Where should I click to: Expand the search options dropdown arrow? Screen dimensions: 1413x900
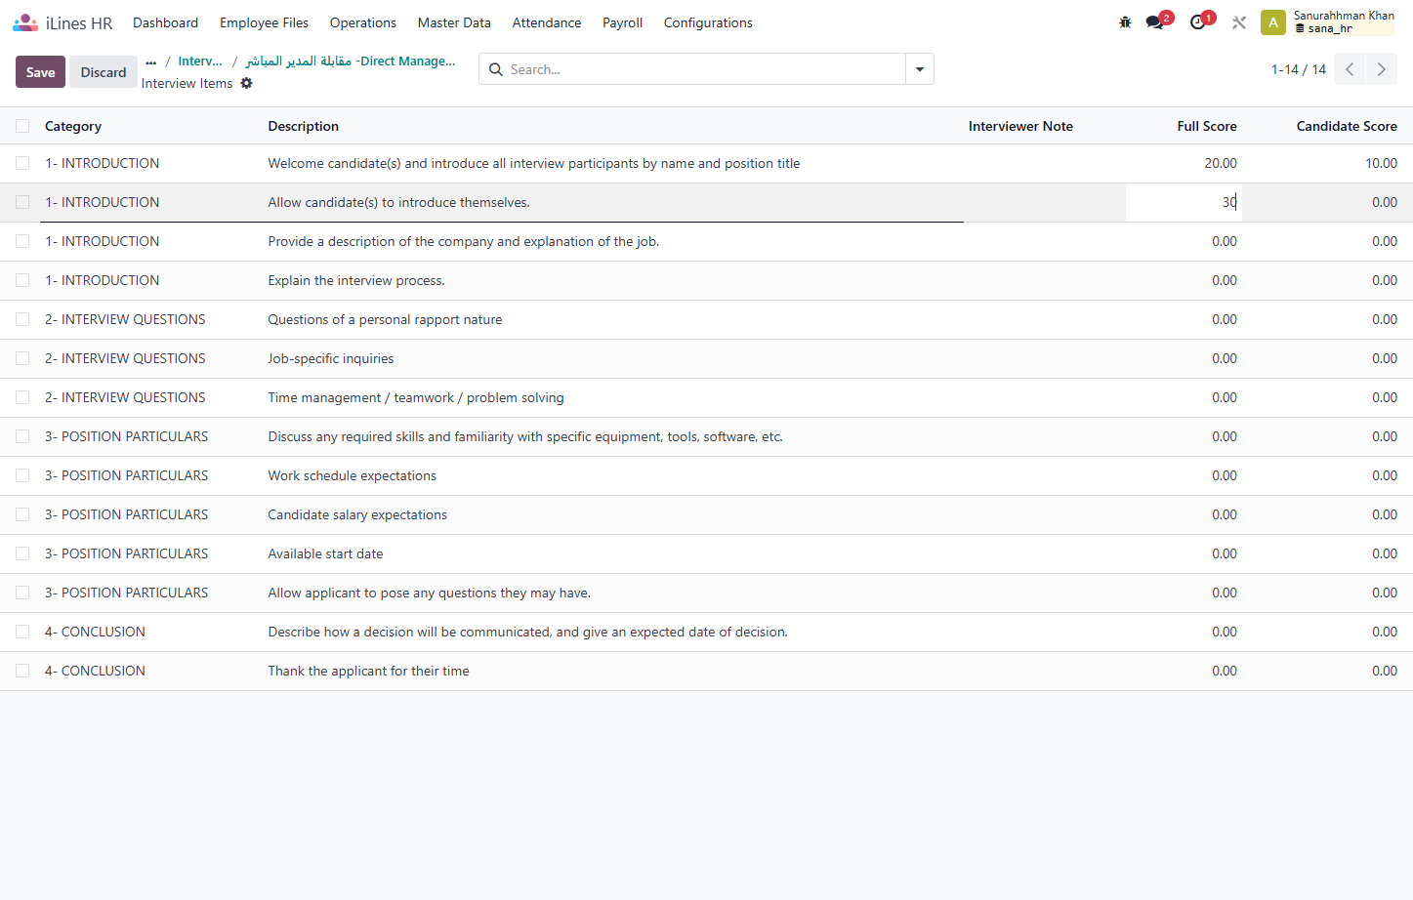click(x=920, y=69)
